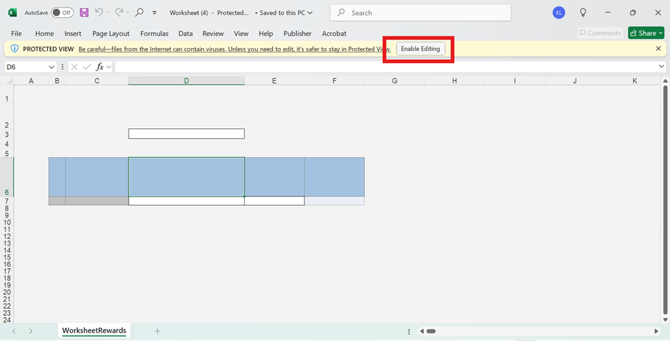Click the Undo arrow icon
This screenshot has height=341, width=670.
tap(100, 12)
